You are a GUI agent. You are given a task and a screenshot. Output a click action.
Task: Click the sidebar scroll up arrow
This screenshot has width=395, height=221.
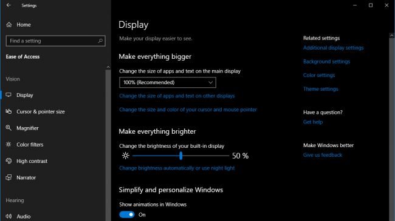pos(108,67)
